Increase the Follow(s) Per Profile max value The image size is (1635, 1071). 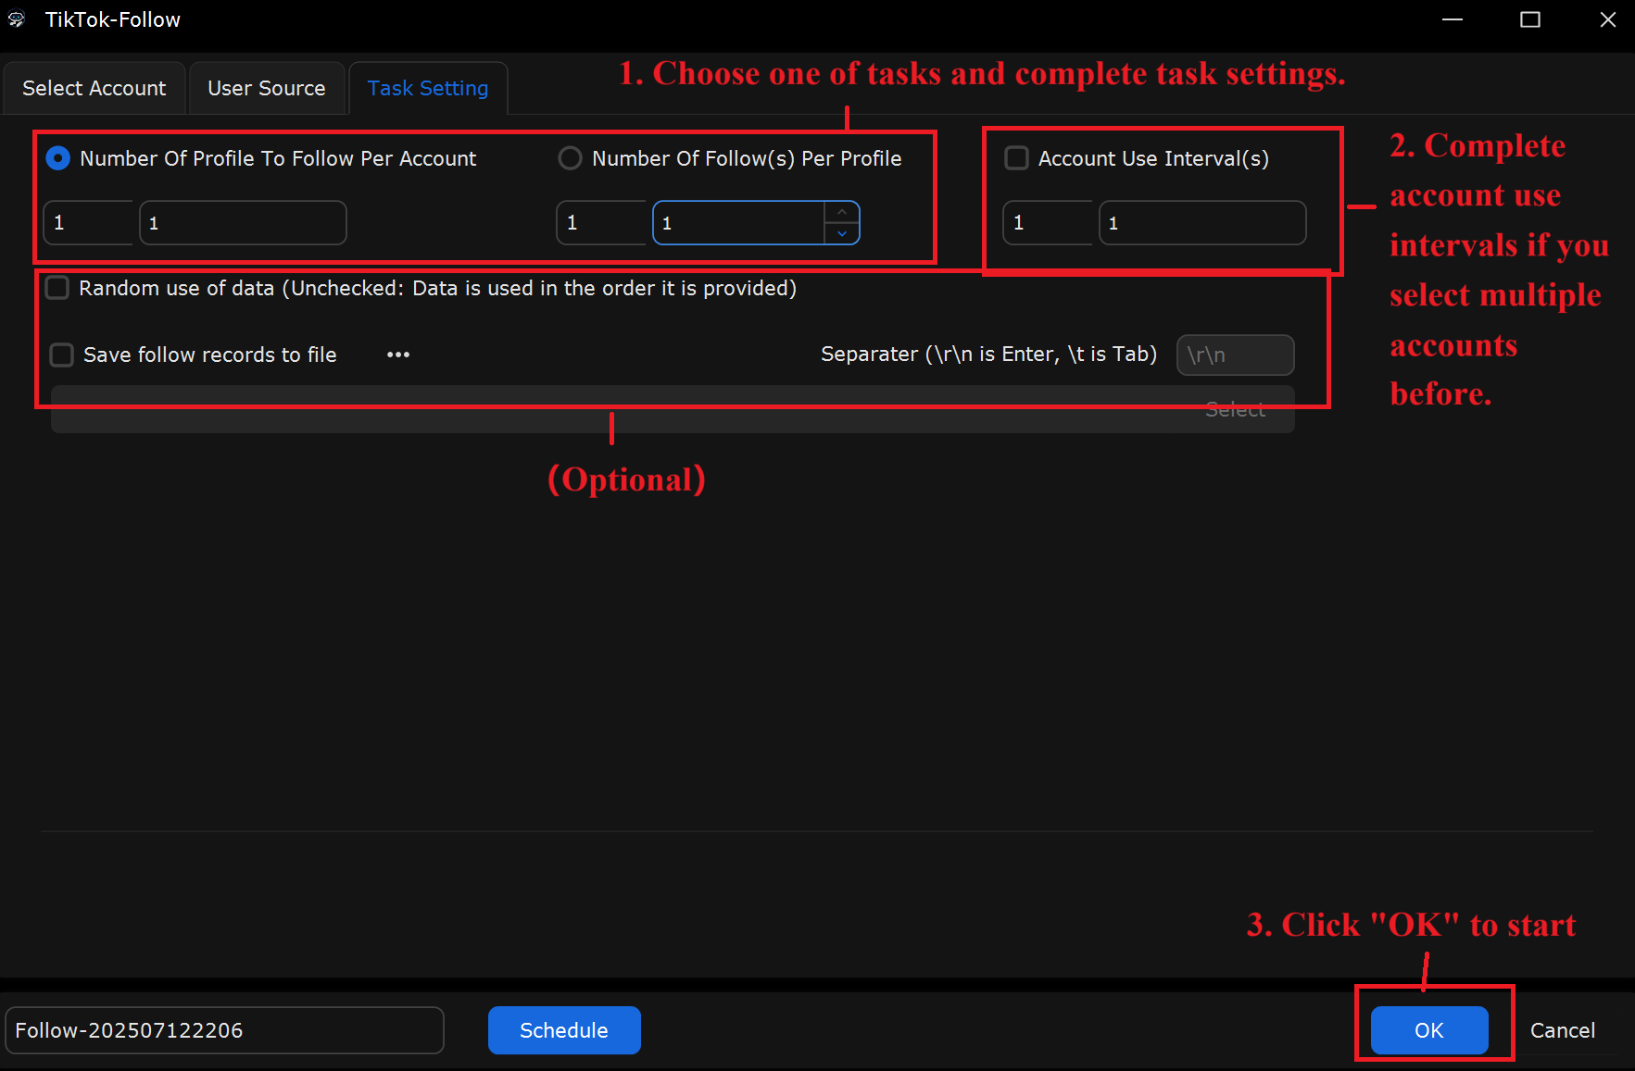click(841, 213)
